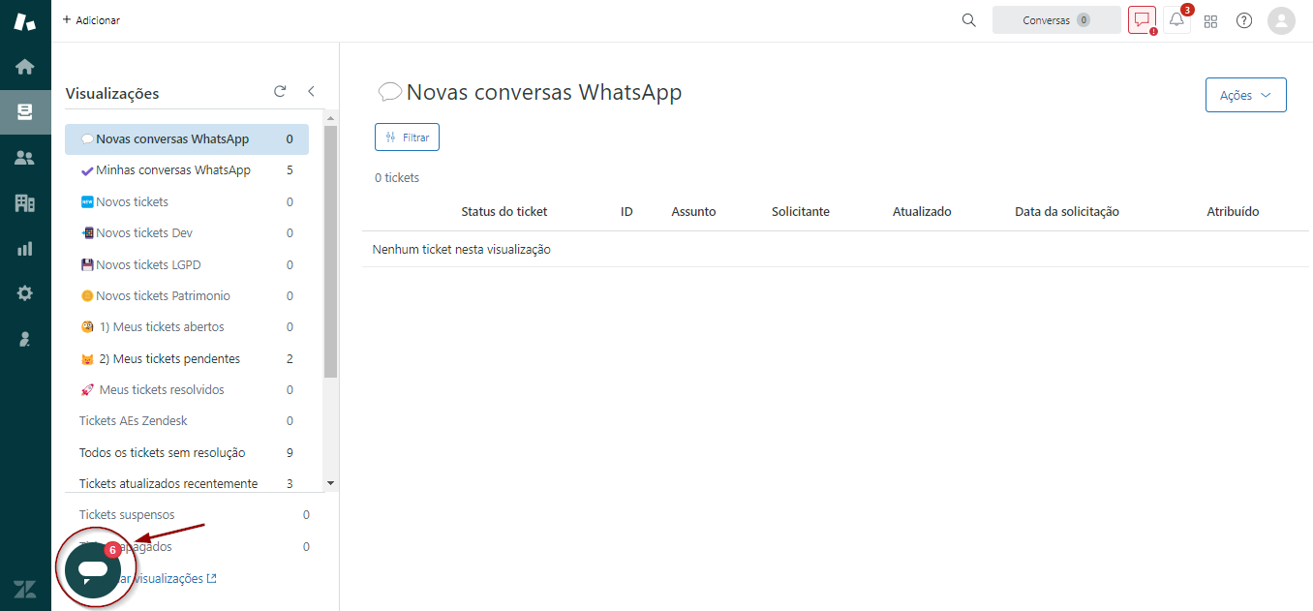The width and height of the screenshot is (1313, 611).
Task: Open the Home dashboard icon in sidebar
Action: click(x=25, y=67)
